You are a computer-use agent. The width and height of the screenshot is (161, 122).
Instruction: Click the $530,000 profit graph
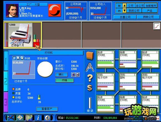(24, 70)
